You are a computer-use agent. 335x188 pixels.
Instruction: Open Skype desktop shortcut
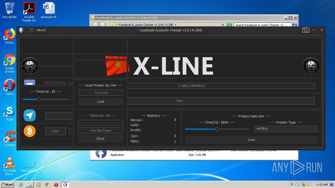pos(9,113)
